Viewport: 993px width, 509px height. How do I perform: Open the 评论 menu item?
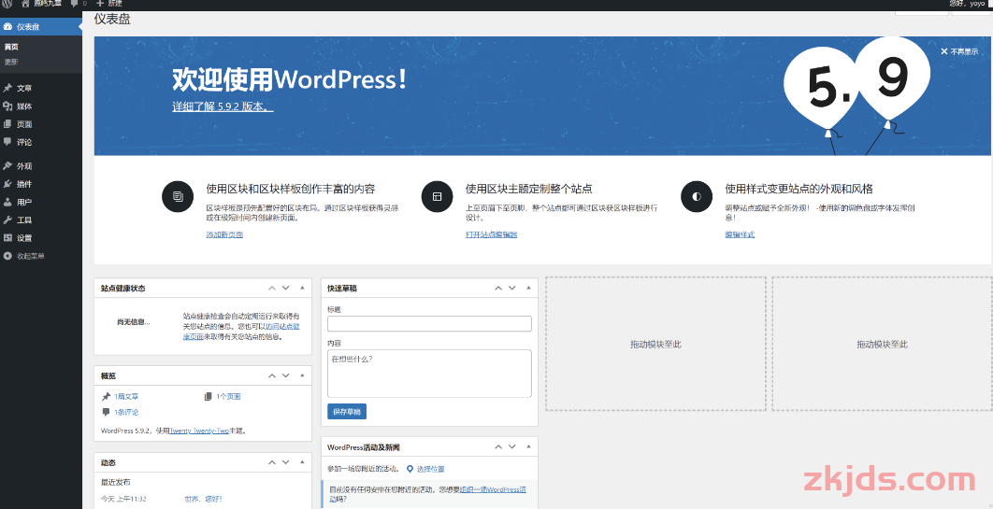[41, 142]
